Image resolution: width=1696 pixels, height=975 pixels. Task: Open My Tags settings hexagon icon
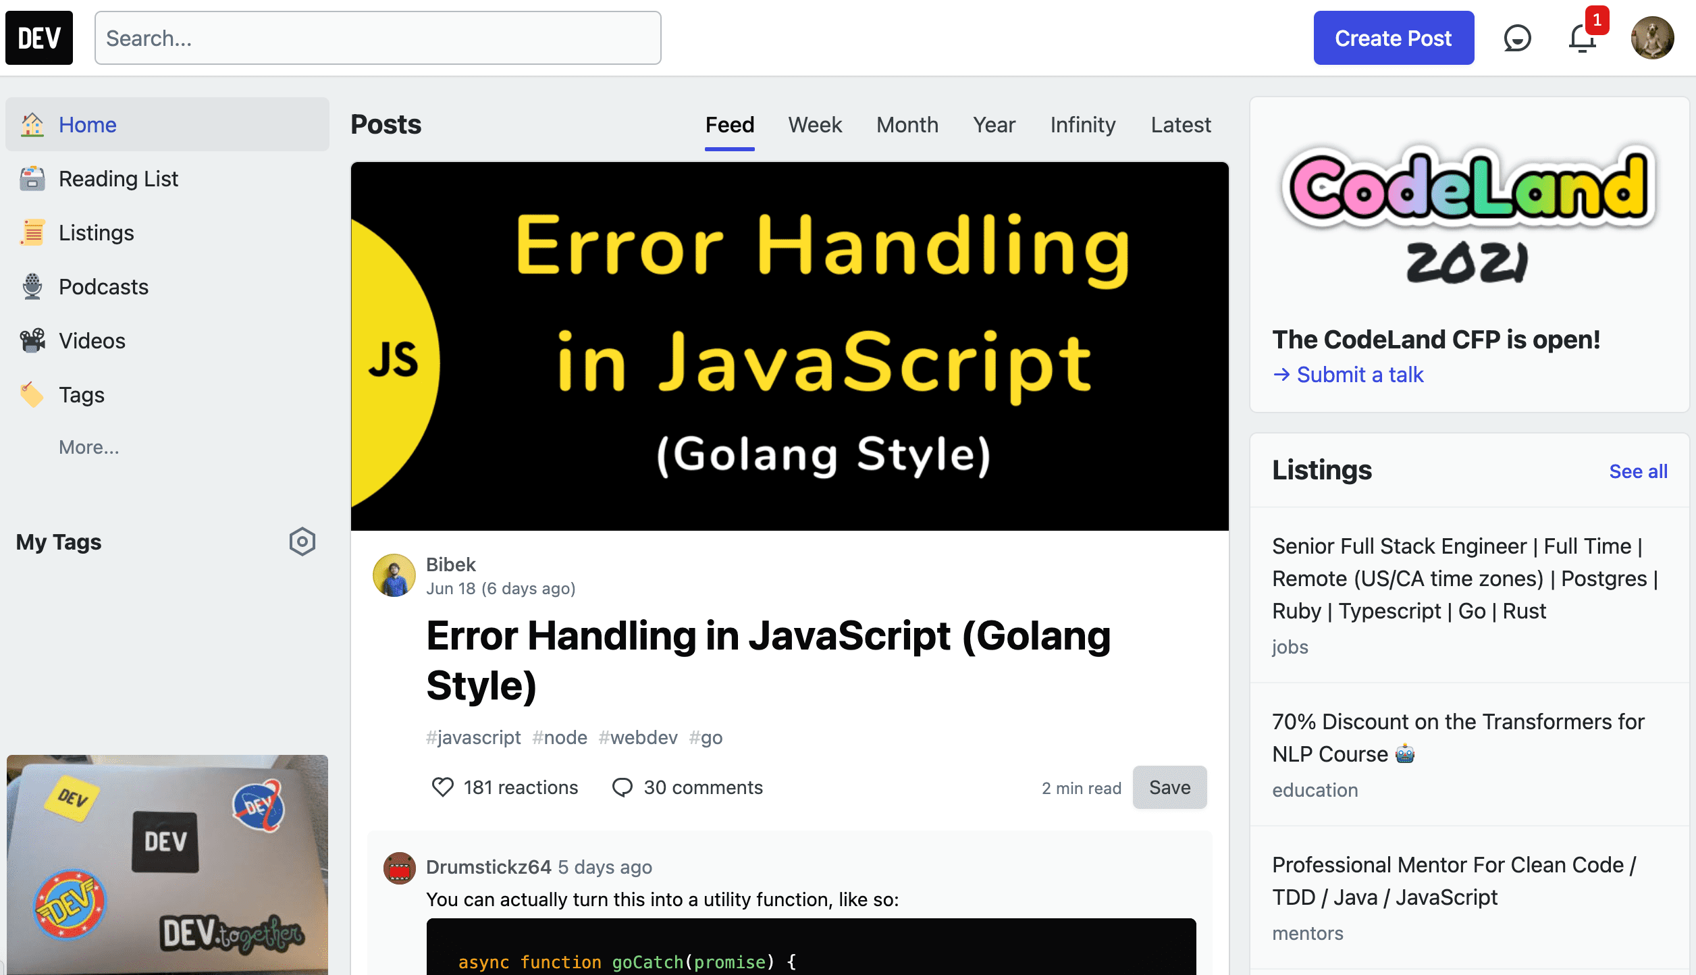pyautogui.click(x=302, y=542)
